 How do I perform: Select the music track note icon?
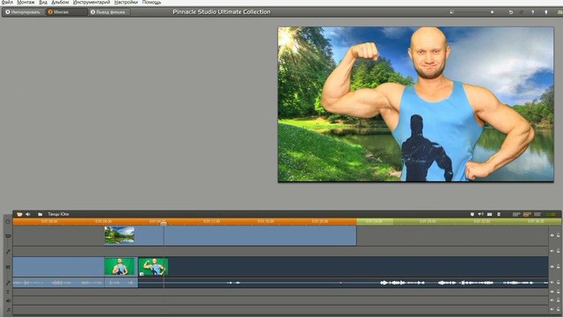click(8, 309)
